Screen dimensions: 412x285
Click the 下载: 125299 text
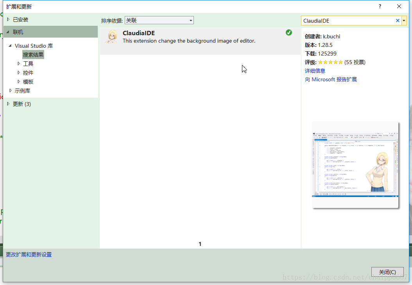pyautogui.click(x=321, y=54)
